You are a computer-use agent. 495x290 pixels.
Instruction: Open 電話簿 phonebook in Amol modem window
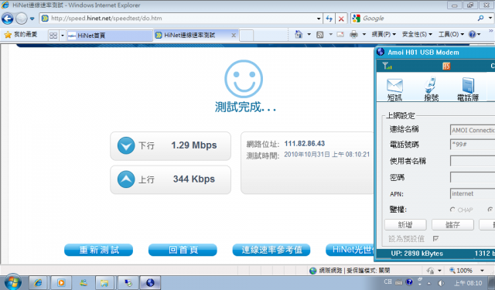pos(468,90)
